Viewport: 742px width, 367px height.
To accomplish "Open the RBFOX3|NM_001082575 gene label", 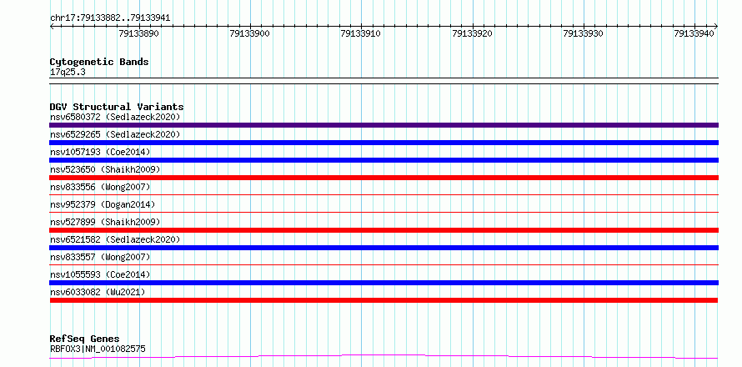I will 98,349.
